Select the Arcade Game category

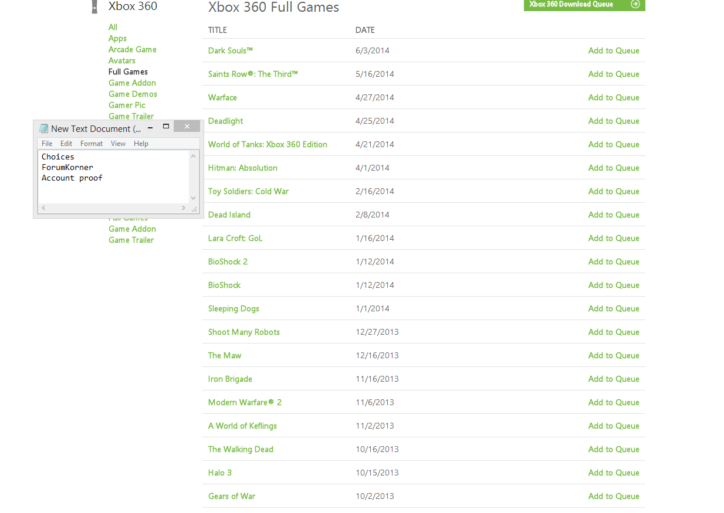coord(133,49)
